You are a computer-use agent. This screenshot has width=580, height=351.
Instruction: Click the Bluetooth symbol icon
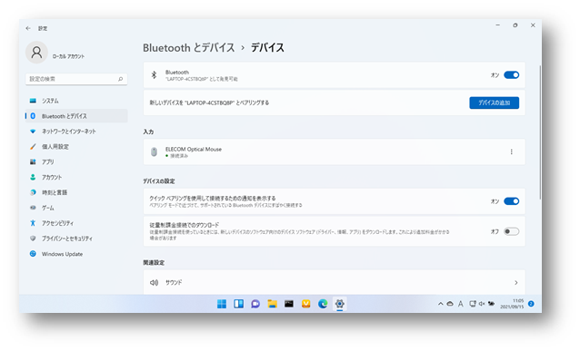154,75
